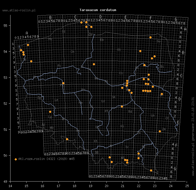Click latitude axis label 50
This screenshot has height=190, width=196.
point(5,156)
